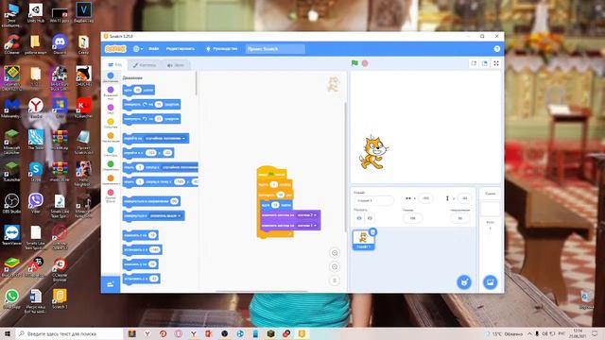Viewport: 605px width, 340px height.
Task: Click the sprite y coordinate field
Action: 464,198
